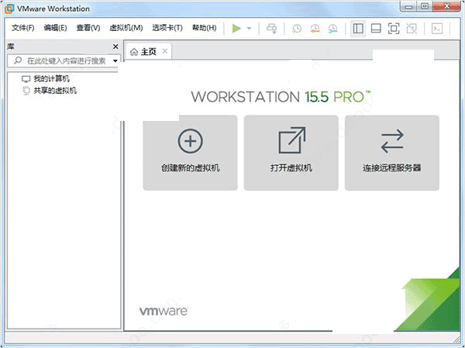Enter full screen mode from toolbar
The width and height of the screenshot is (465, 348).
click(393, 28)
